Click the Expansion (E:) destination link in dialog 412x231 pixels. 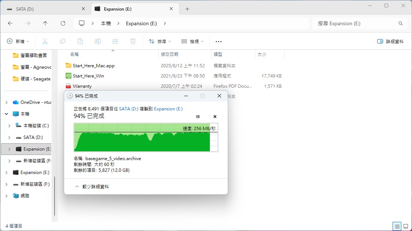point(168,109)
